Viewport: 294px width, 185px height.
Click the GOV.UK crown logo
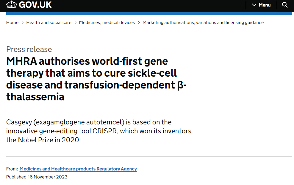coord(12,5)
